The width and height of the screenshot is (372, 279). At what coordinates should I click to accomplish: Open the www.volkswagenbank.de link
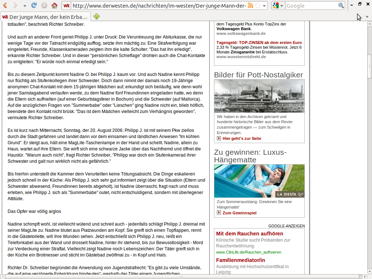click(241, 33)
